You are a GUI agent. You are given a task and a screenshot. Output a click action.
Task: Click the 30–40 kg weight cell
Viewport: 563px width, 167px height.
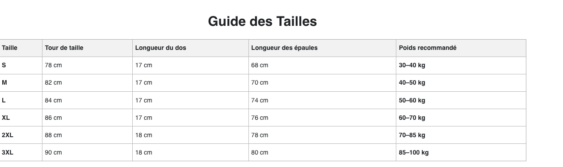click(x=461, y=65)
